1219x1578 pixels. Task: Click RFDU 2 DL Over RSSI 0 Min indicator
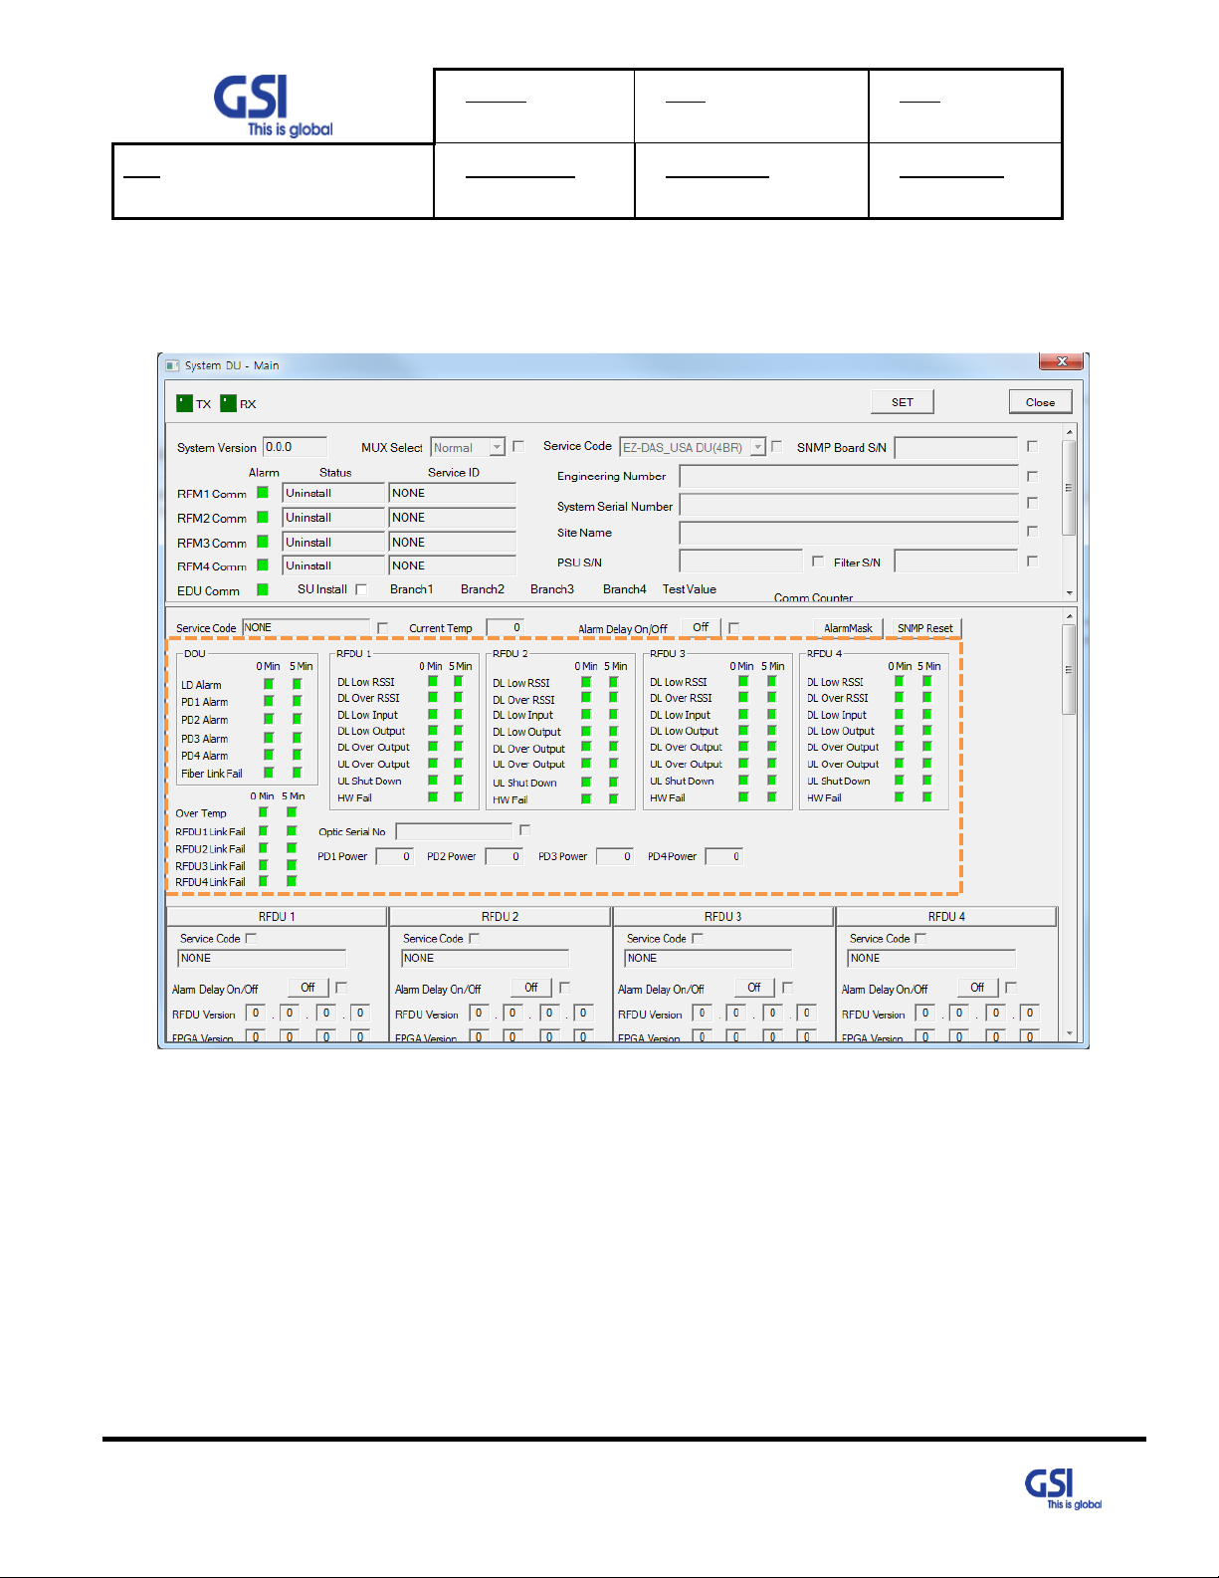[586, 699]
